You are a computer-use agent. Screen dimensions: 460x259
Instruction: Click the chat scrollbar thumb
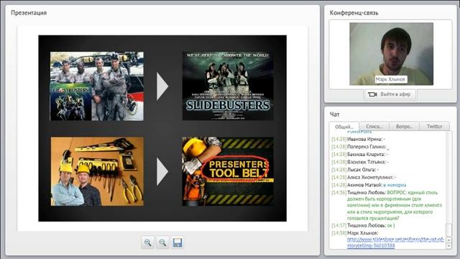(448, 230)
